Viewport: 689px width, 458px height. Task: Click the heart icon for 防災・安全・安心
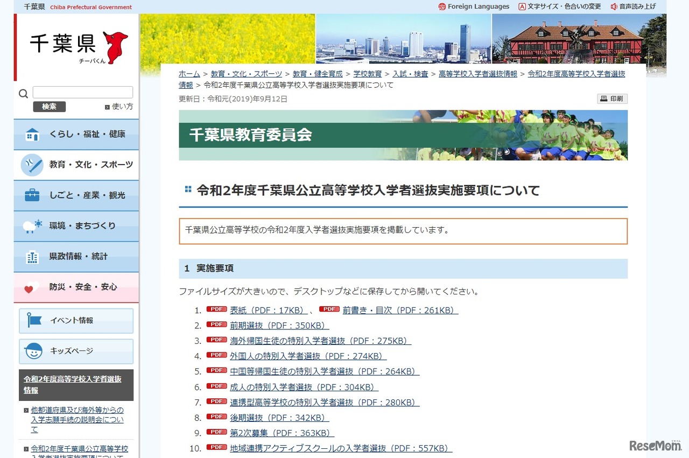(x=31, y=288)
